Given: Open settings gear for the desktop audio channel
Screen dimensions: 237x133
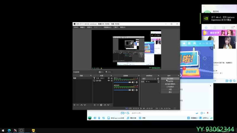Looking at the screenshot, I should (x=137, y=90).
